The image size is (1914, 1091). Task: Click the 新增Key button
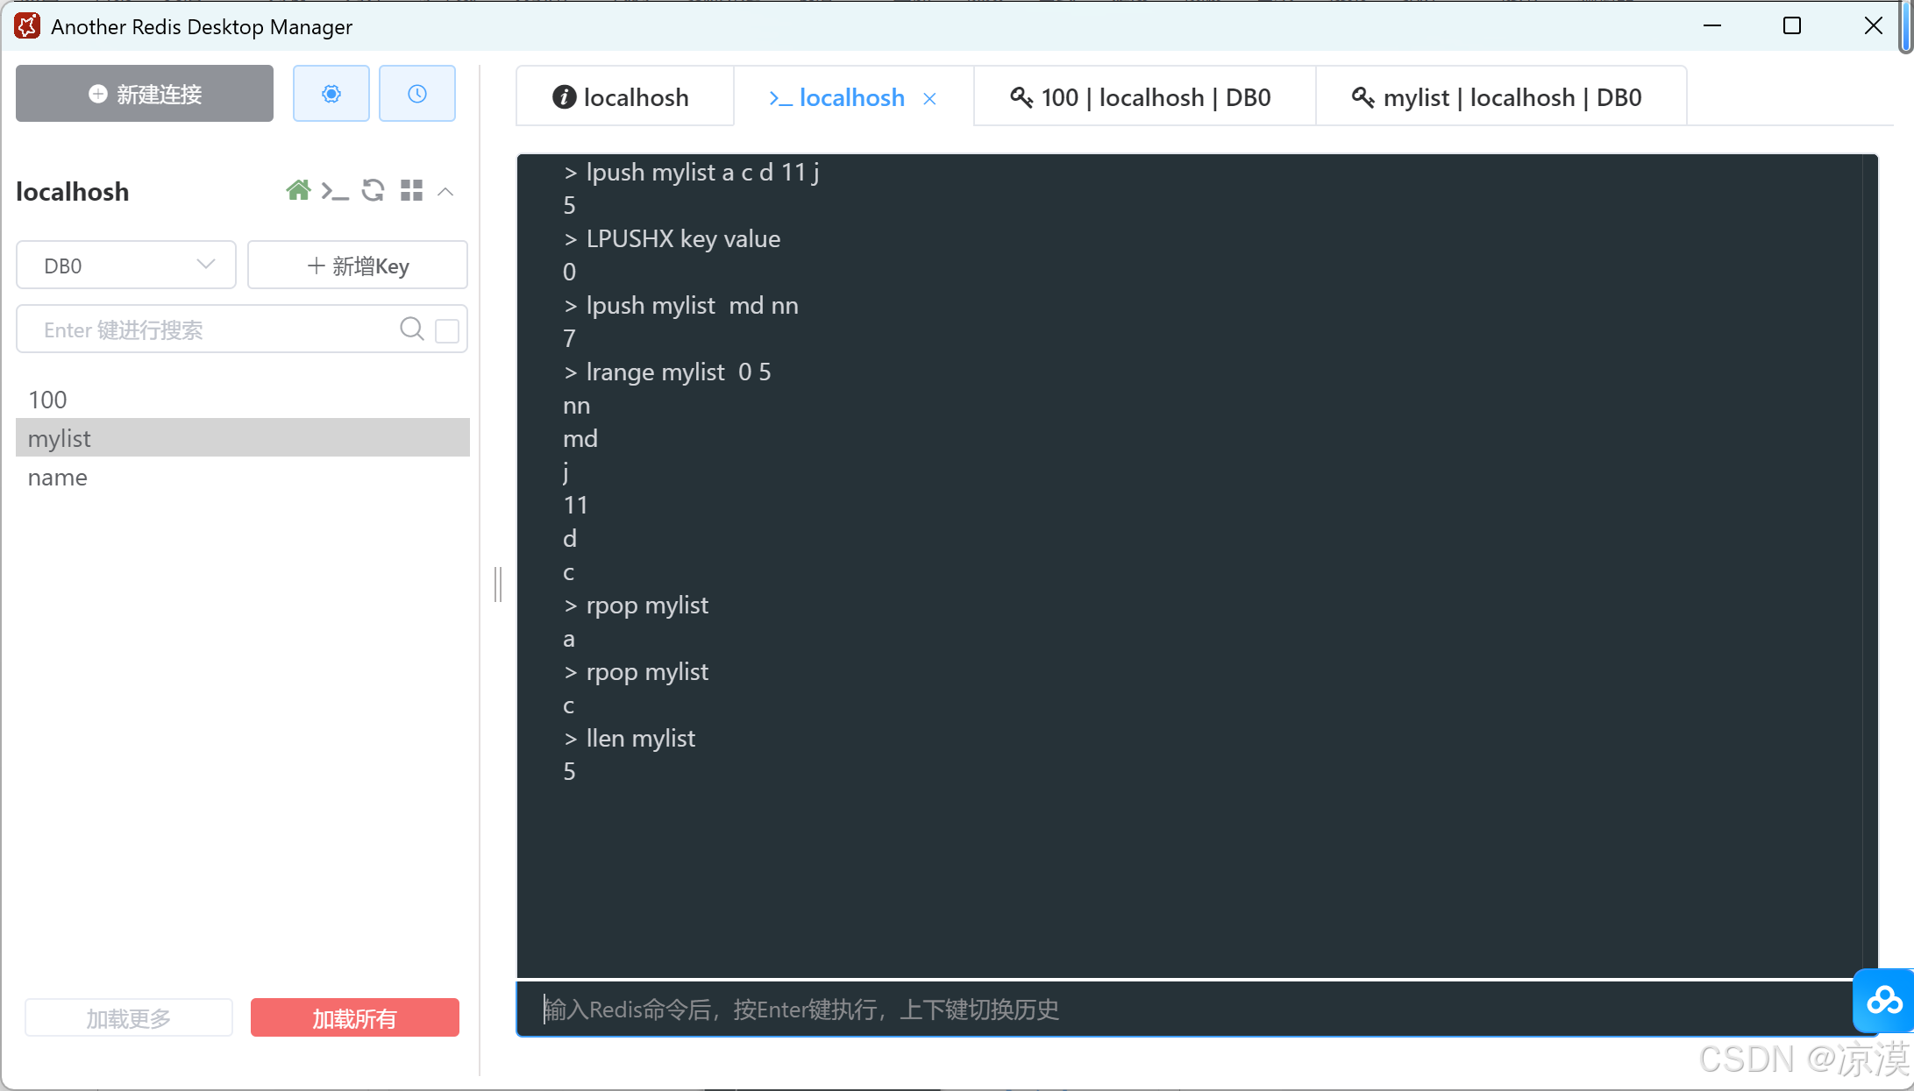click(x=358, y=266)
